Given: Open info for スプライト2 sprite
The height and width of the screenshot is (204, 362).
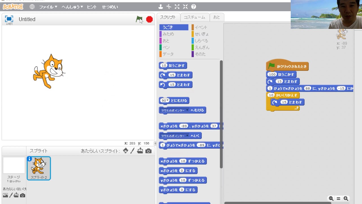Looking at the screenshot, I should click(x=29, y=159).
